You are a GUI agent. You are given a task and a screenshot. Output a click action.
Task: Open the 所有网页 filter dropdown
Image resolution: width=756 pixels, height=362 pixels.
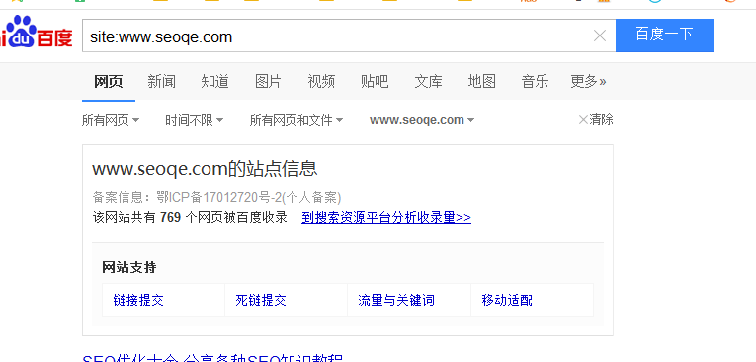111,120
